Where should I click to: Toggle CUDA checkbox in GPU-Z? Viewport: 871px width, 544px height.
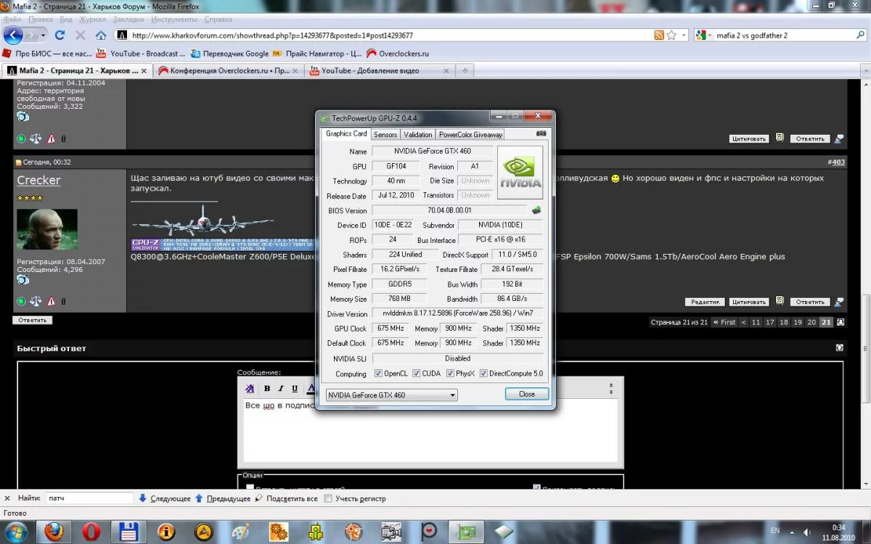tap(417, 374)
